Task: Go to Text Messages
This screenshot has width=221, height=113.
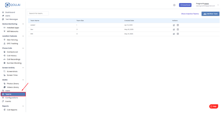Action: [x=12, y=19]
